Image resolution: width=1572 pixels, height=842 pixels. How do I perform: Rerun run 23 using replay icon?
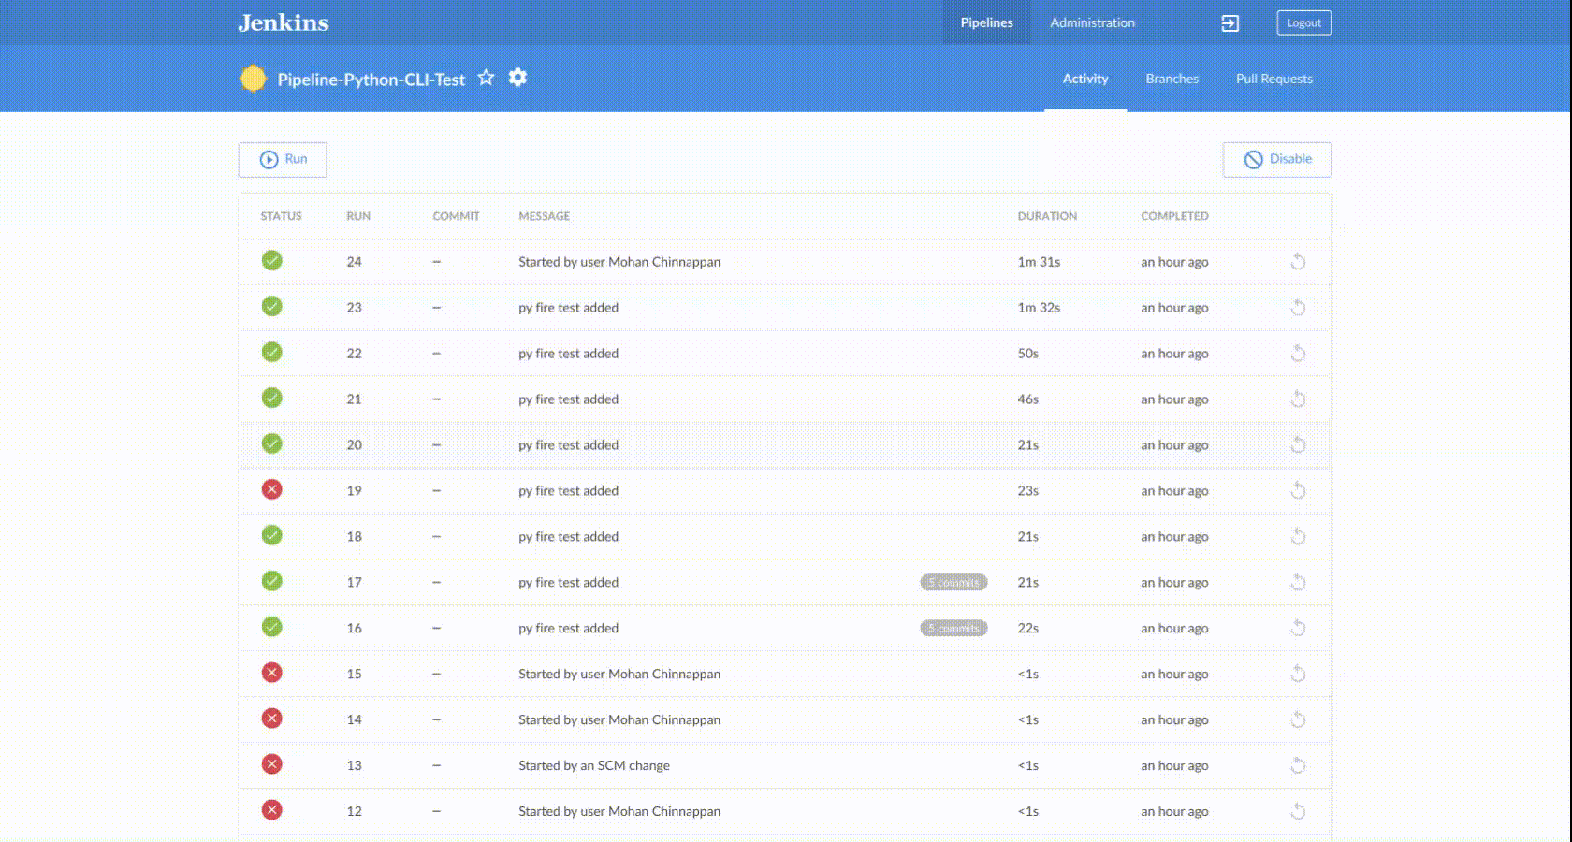pyautogui.click(x=1298, y=308)
